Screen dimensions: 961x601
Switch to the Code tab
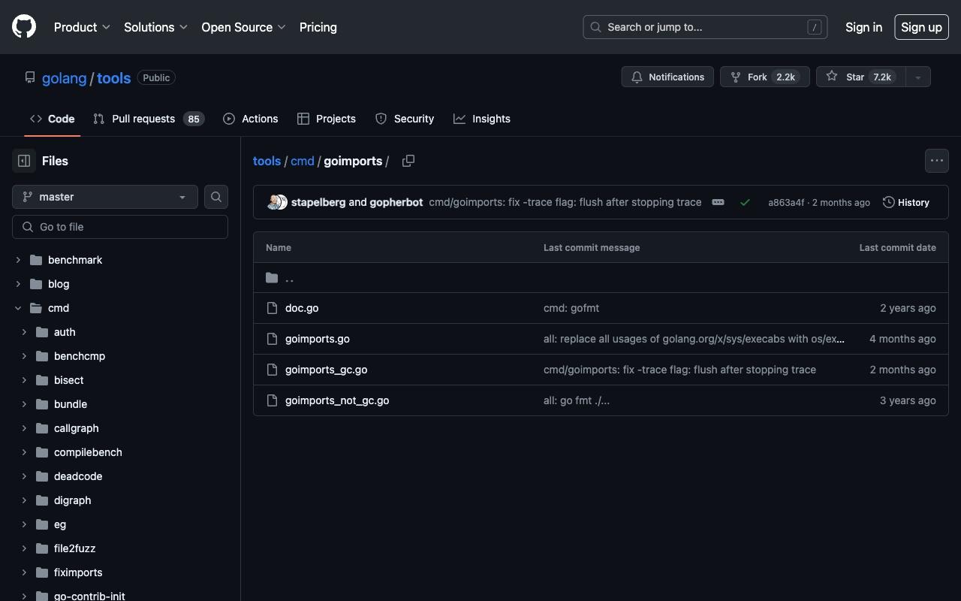pos(52,119)
